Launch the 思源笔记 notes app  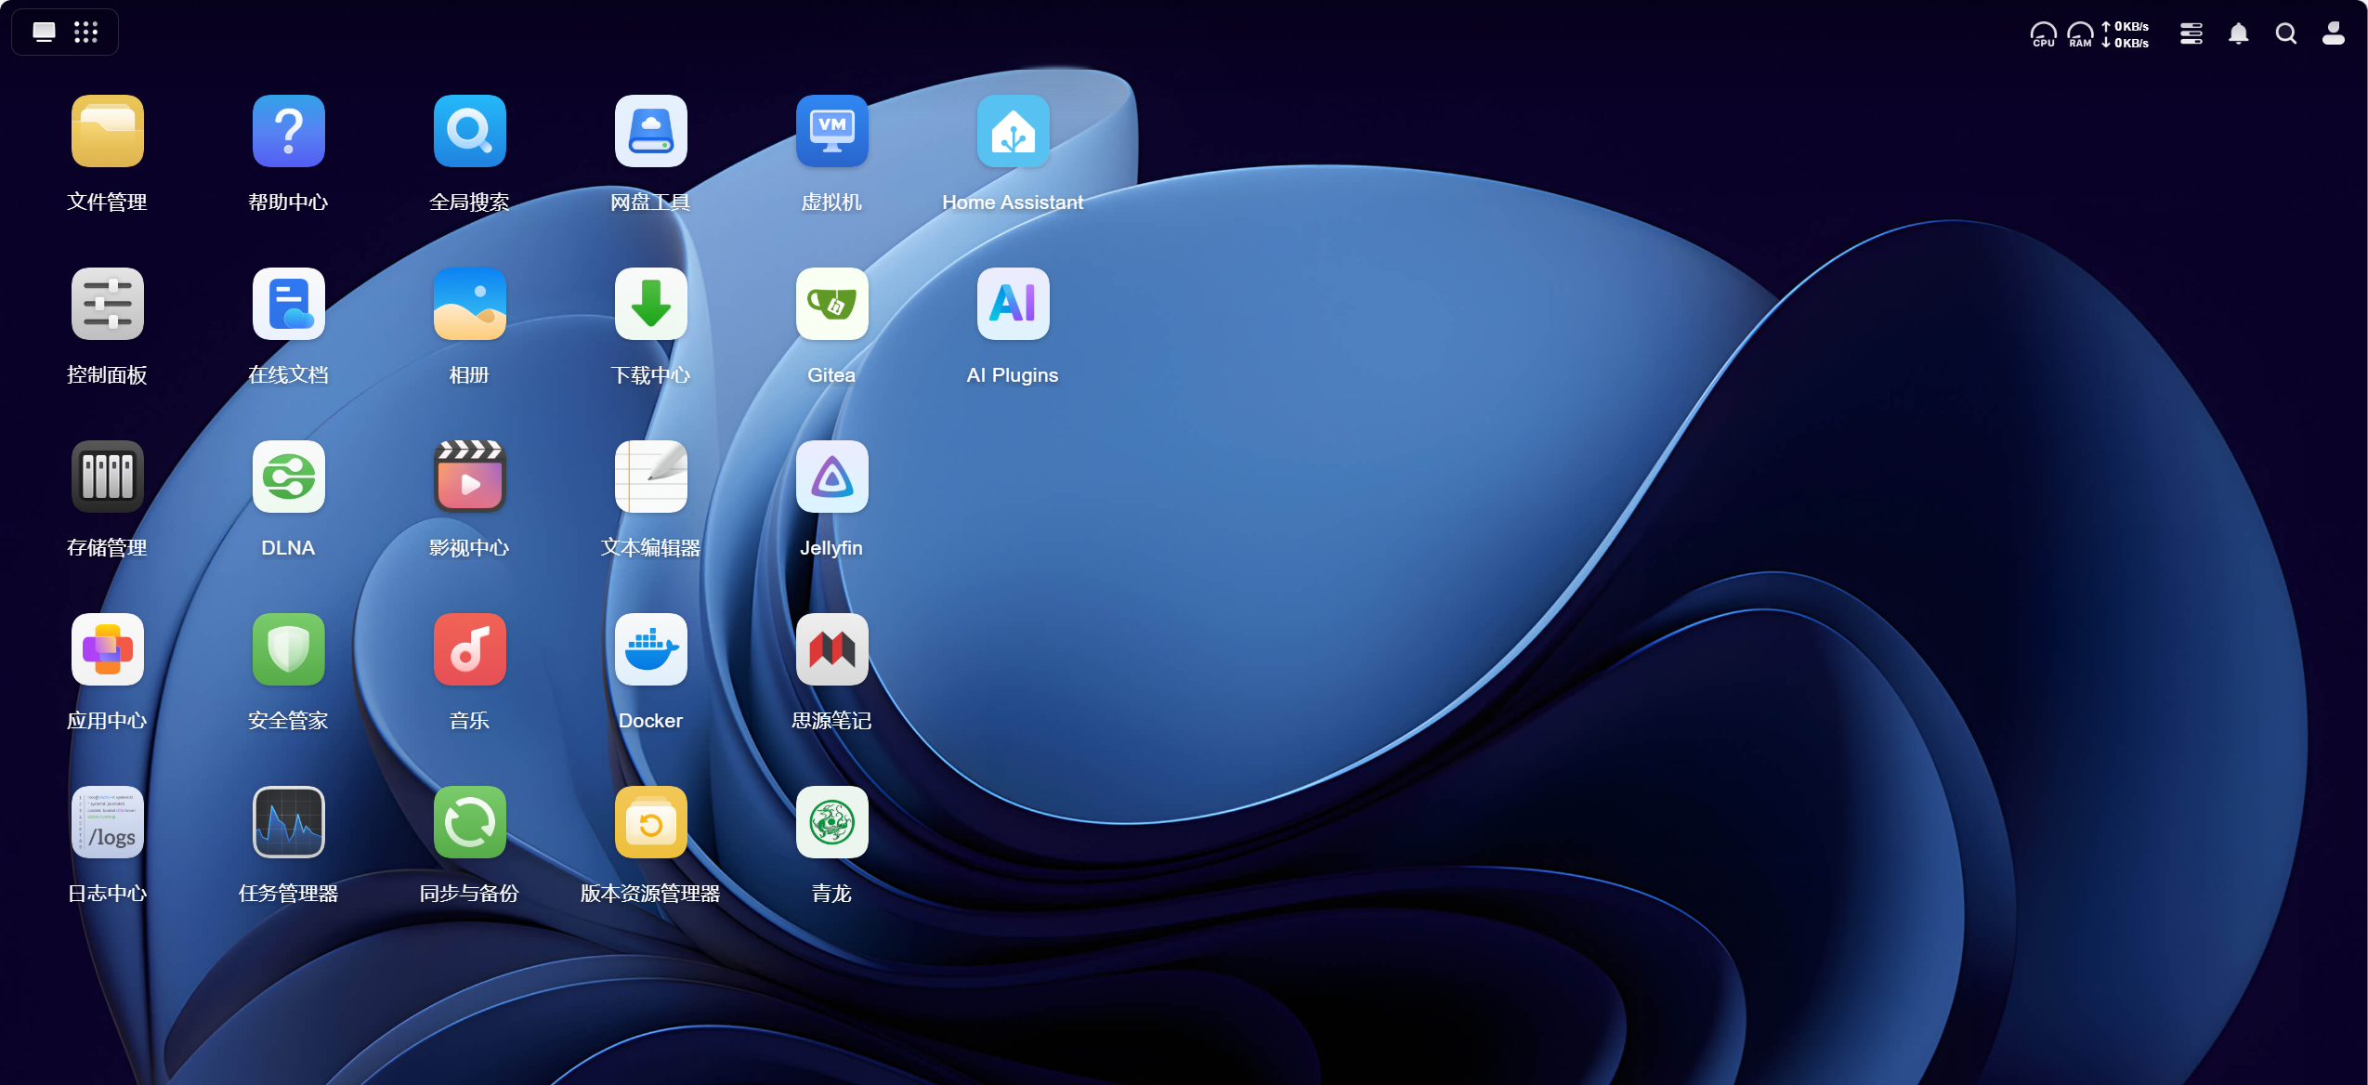pos(831,649)
